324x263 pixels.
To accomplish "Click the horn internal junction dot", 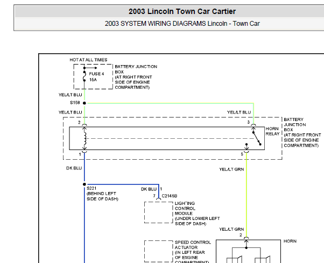I will point(246,248).
